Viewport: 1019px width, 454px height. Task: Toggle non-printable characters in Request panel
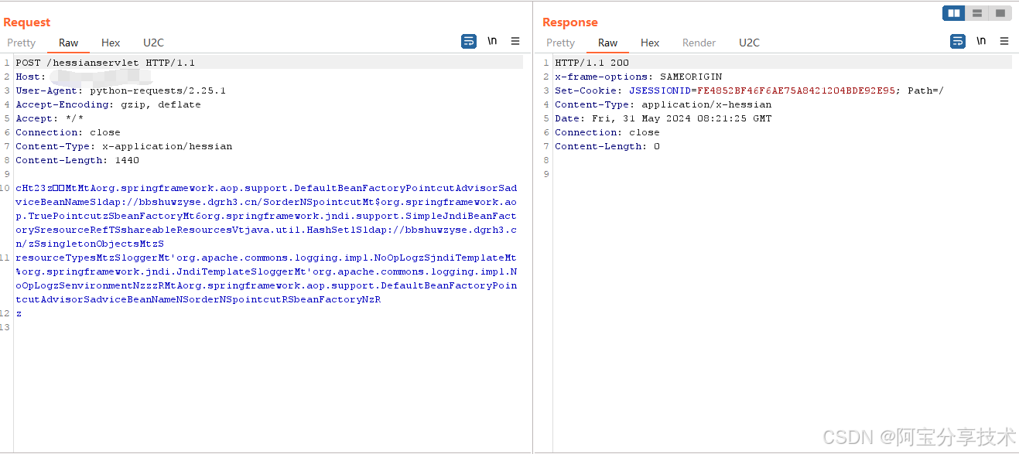(x=492, y=42)
